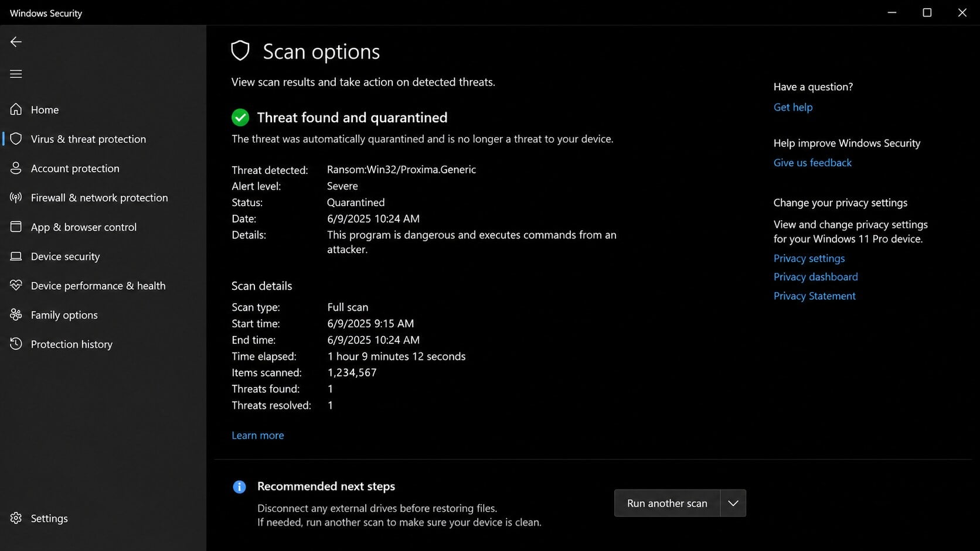This screenshot has height=551, width=980.
Task: Click the threat name Ransom:Win32/Proxima.Generic
Action: [401, 169]
